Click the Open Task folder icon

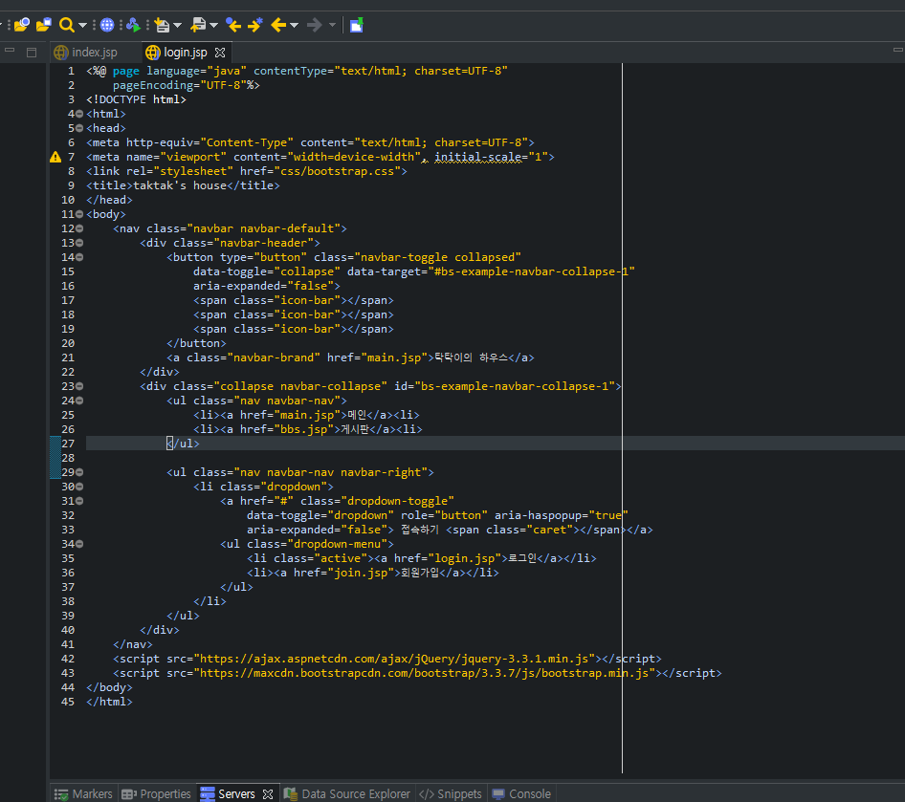tap(43, 25)
